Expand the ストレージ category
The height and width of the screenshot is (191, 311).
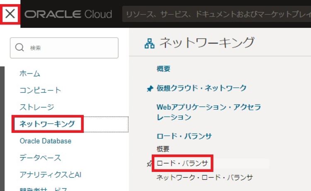(x=37, y=107)
